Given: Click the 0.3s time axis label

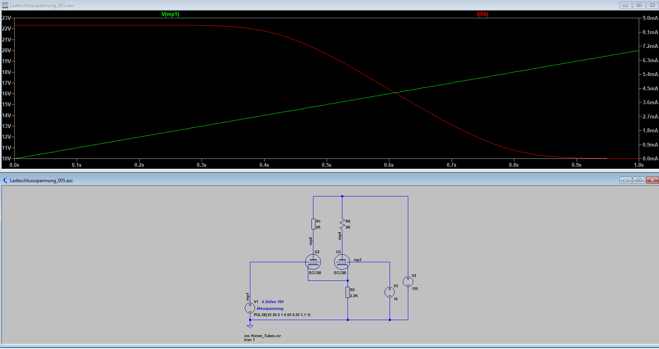Looking at the screenshot, I should pyautogui.click(x=202, y=165).
